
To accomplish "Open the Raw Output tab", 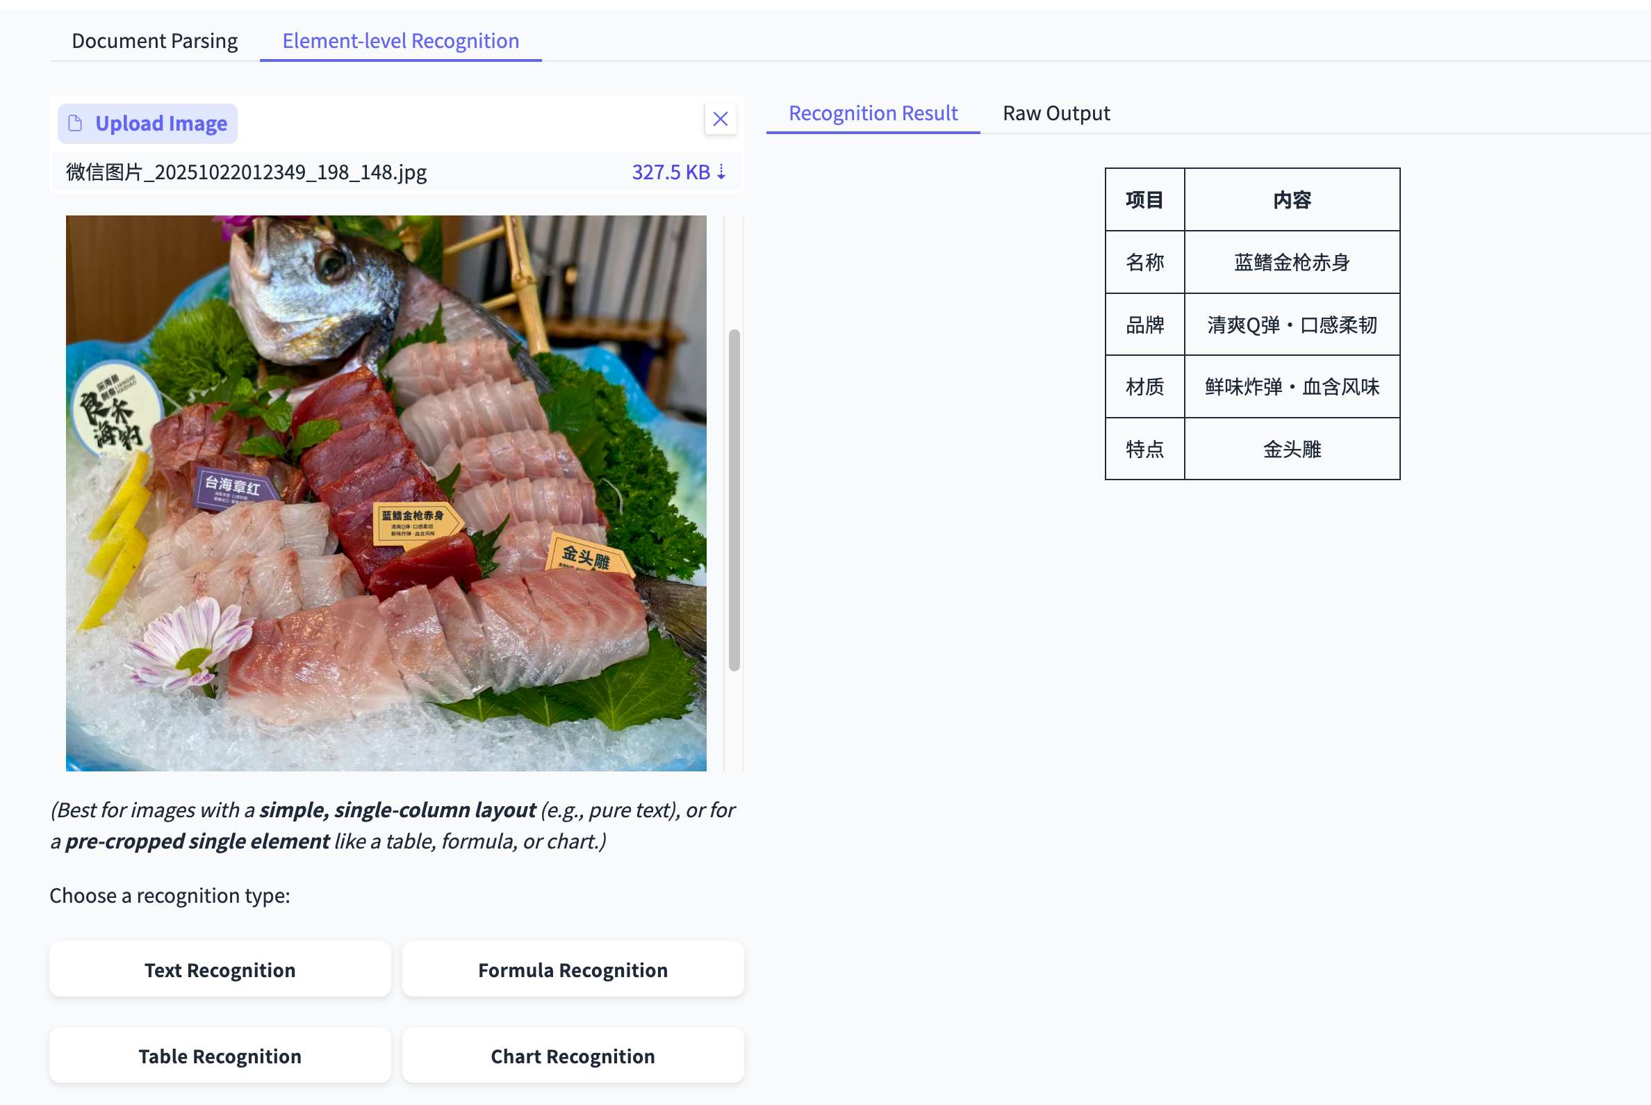I will [x=1056, y=113].
